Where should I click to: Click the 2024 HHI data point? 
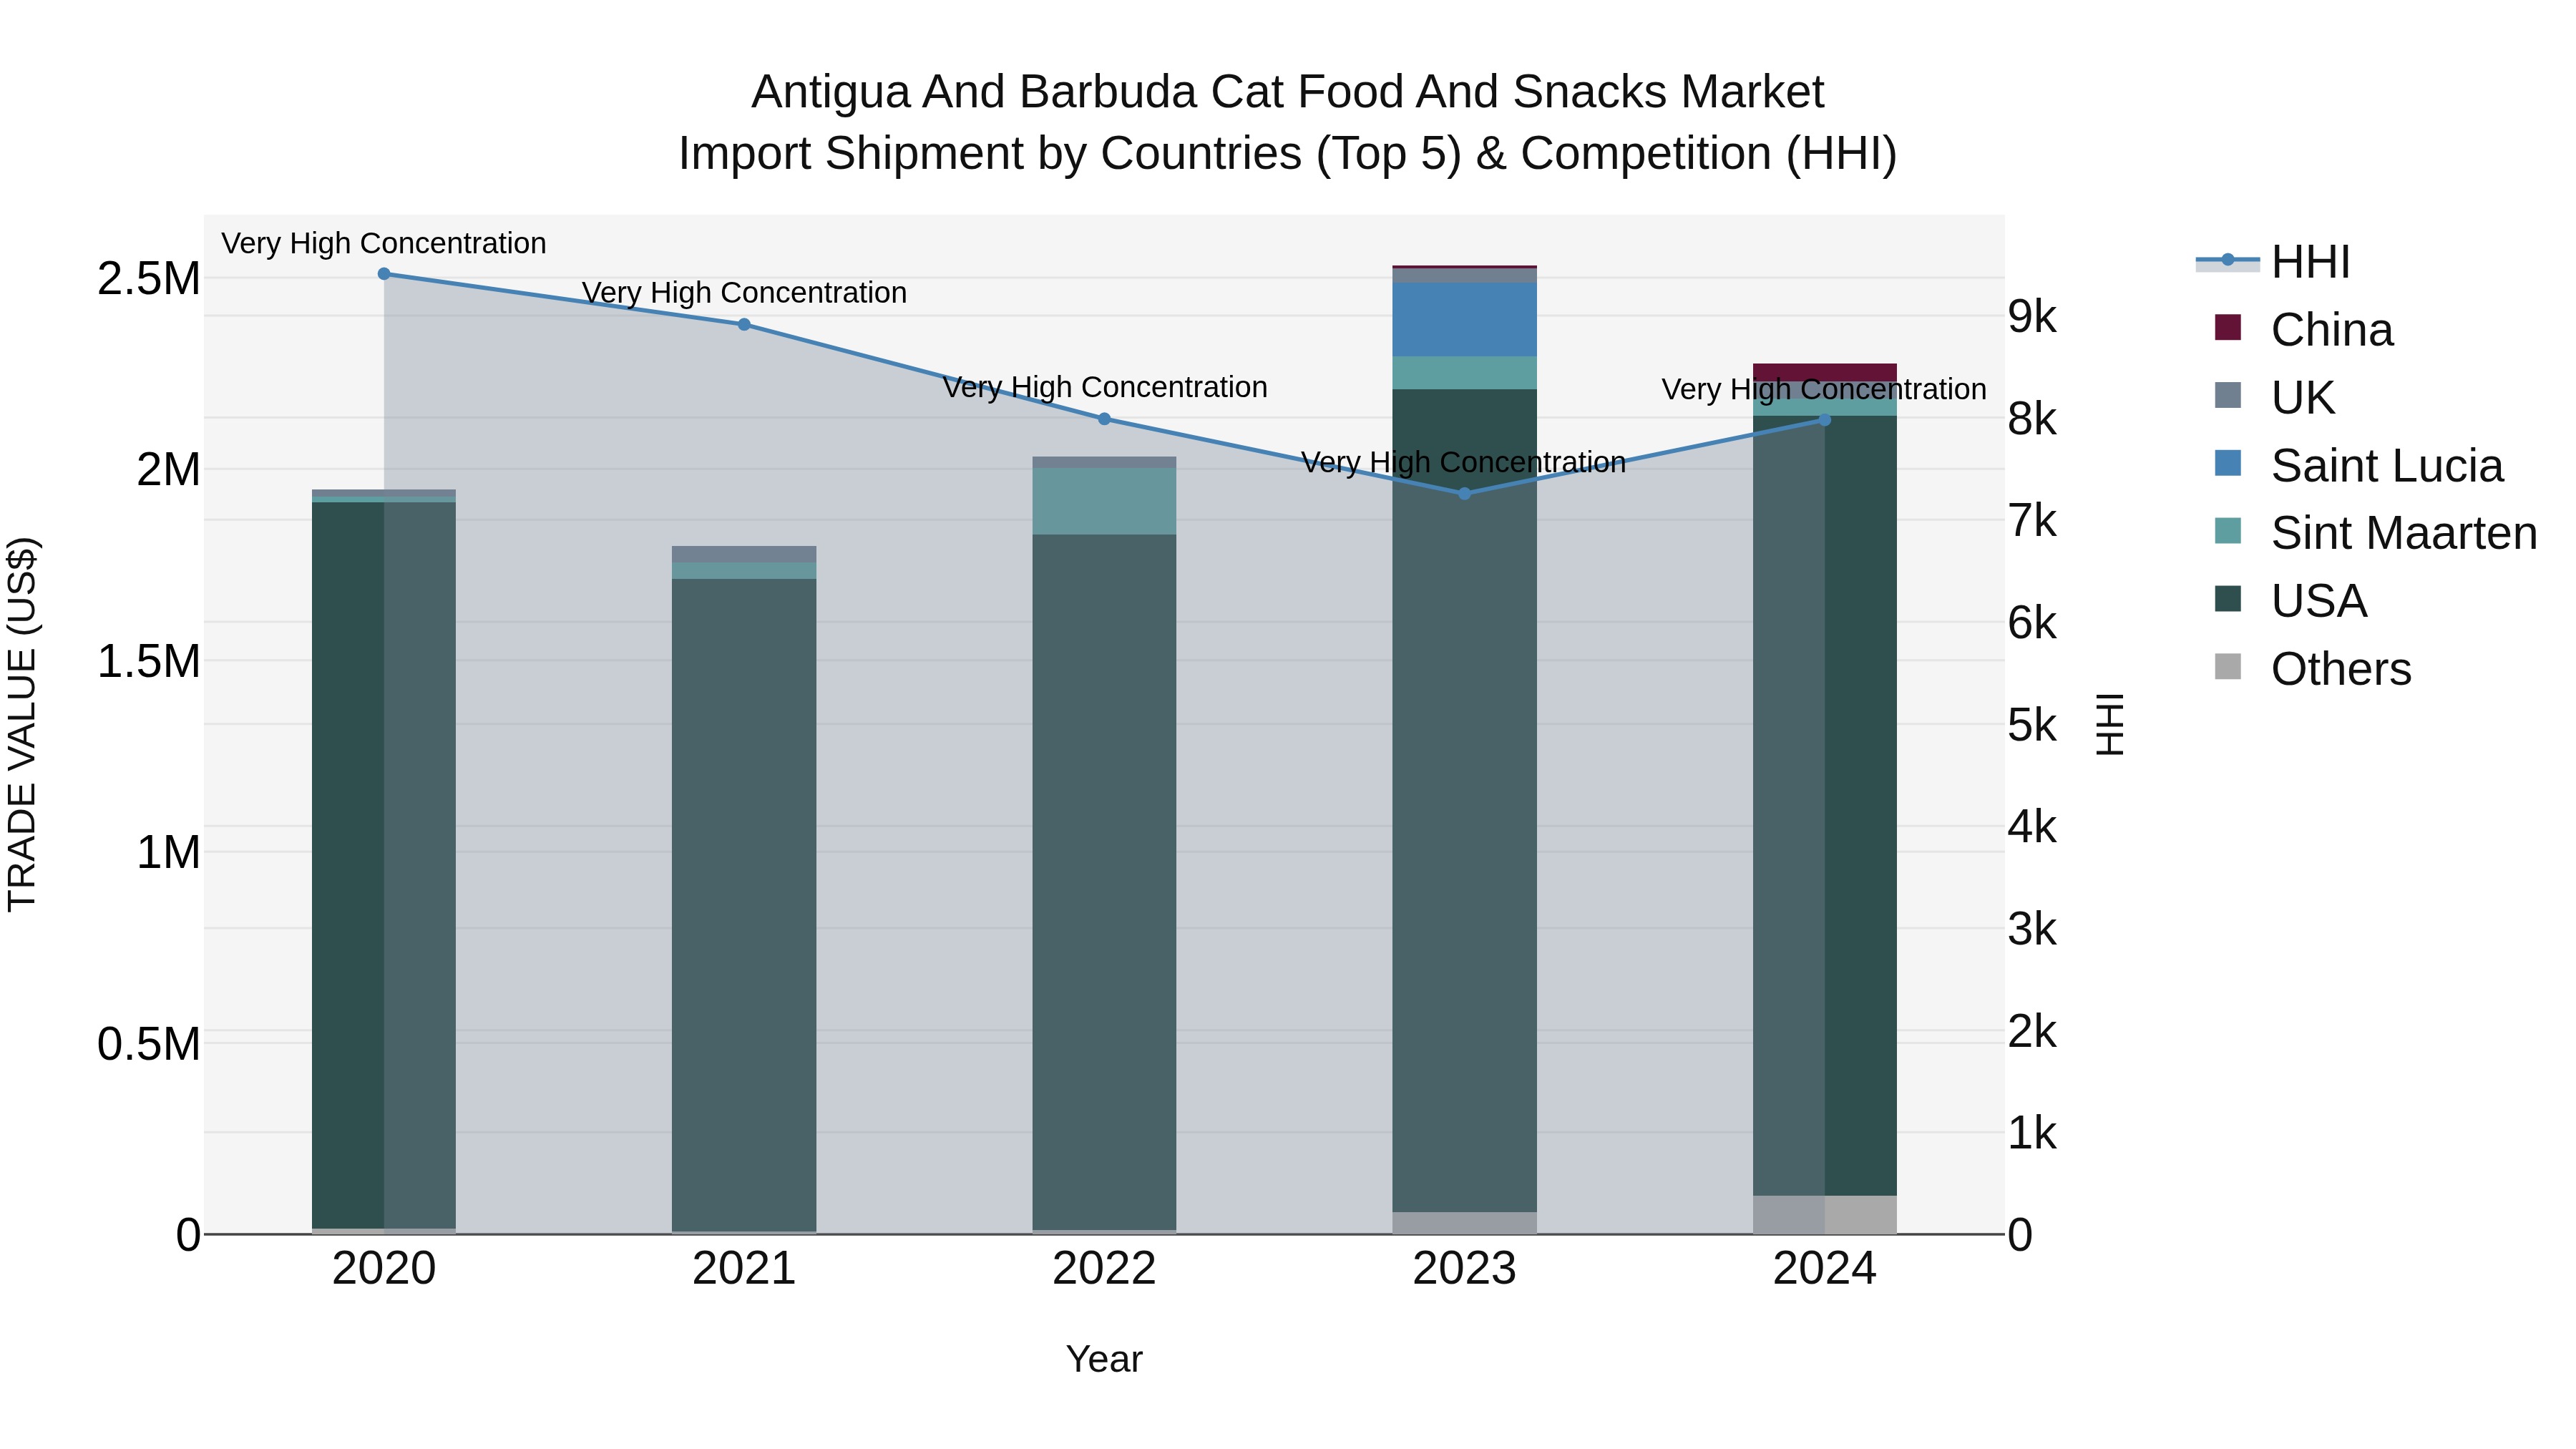click(1824, 420)
